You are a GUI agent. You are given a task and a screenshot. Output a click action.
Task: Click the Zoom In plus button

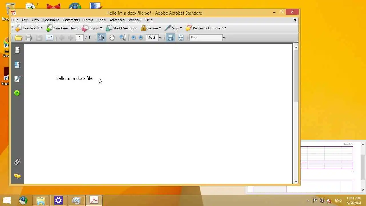tap(141, 38)
